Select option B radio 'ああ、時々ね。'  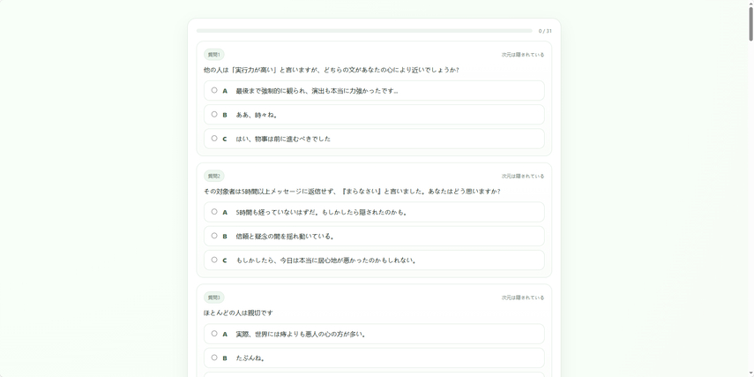click(x=214, y=114)
